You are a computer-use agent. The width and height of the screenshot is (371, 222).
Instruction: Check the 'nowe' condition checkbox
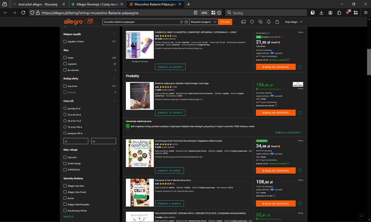pyautogui.click(x=65, y=58)
